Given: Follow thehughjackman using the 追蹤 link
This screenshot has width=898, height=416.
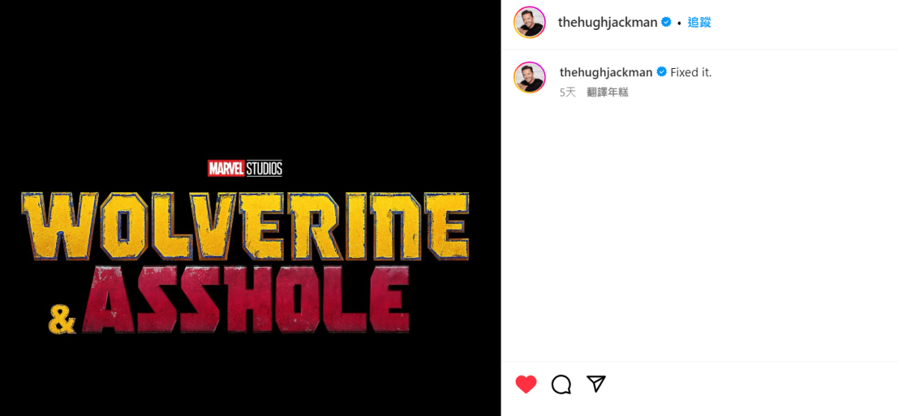Looking at the screenshot, I should 699,22.
